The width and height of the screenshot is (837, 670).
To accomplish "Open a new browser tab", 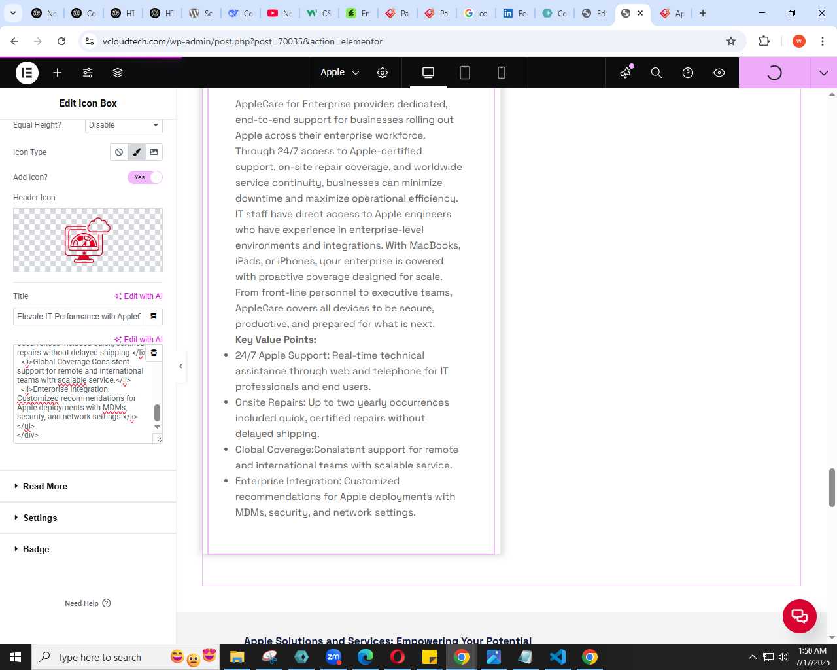I will tap(703, 13).
